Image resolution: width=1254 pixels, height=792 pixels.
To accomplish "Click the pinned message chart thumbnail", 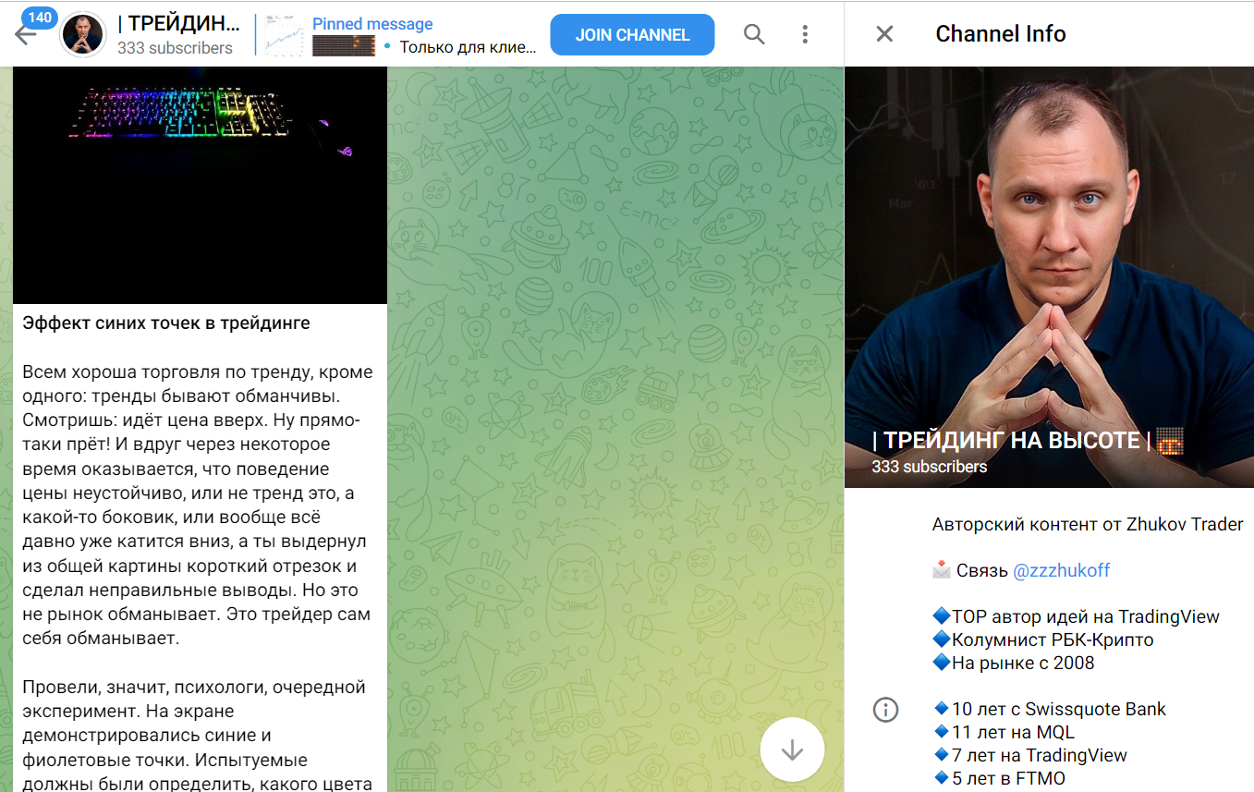I will 284,35.
